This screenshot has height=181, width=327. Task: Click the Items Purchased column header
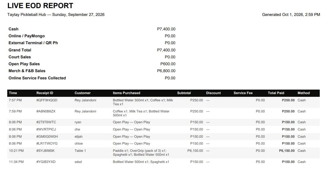(x=126, y=93)
